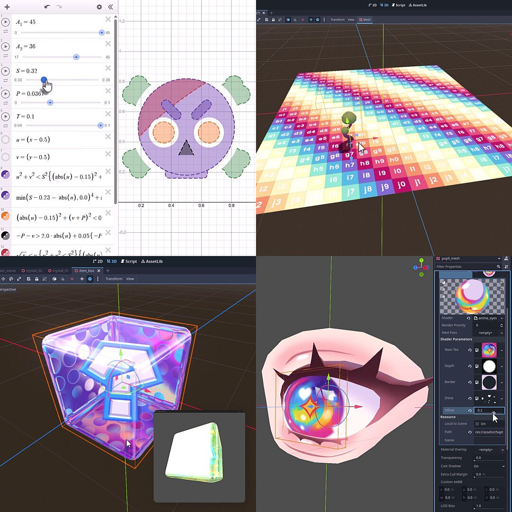Click the lock node icon in top-right Godot toolbar
Viewport: 512px width, 512px height.
pyautogui.click(x=274, y=19)
